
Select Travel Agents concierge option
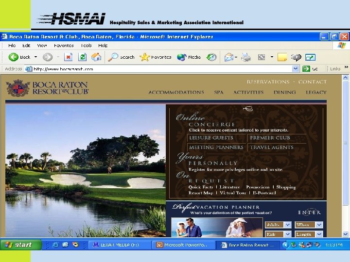coord(272,147)
